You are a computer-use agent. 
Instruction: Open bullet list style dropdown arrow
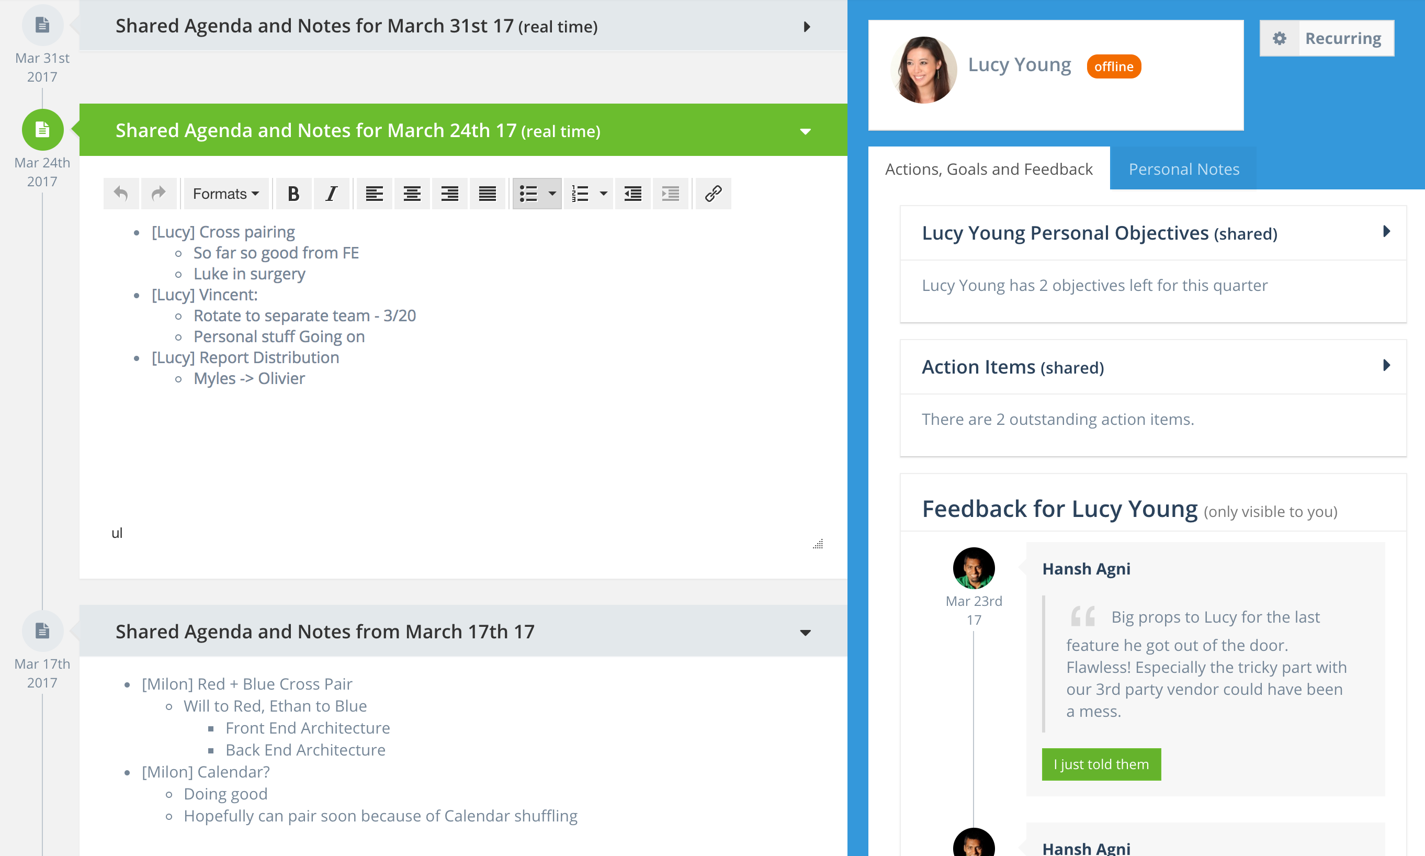(x=552, y=194)
